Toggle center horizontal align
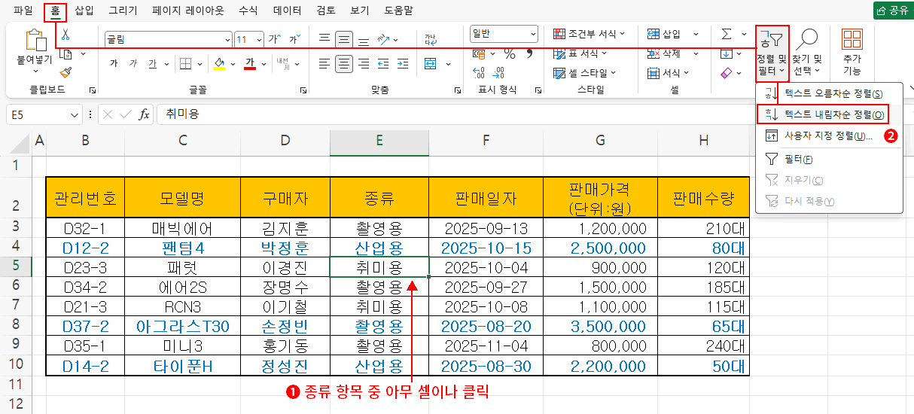Image resolution: width=914 pixels, height=414 pixels. pos(344,63)
